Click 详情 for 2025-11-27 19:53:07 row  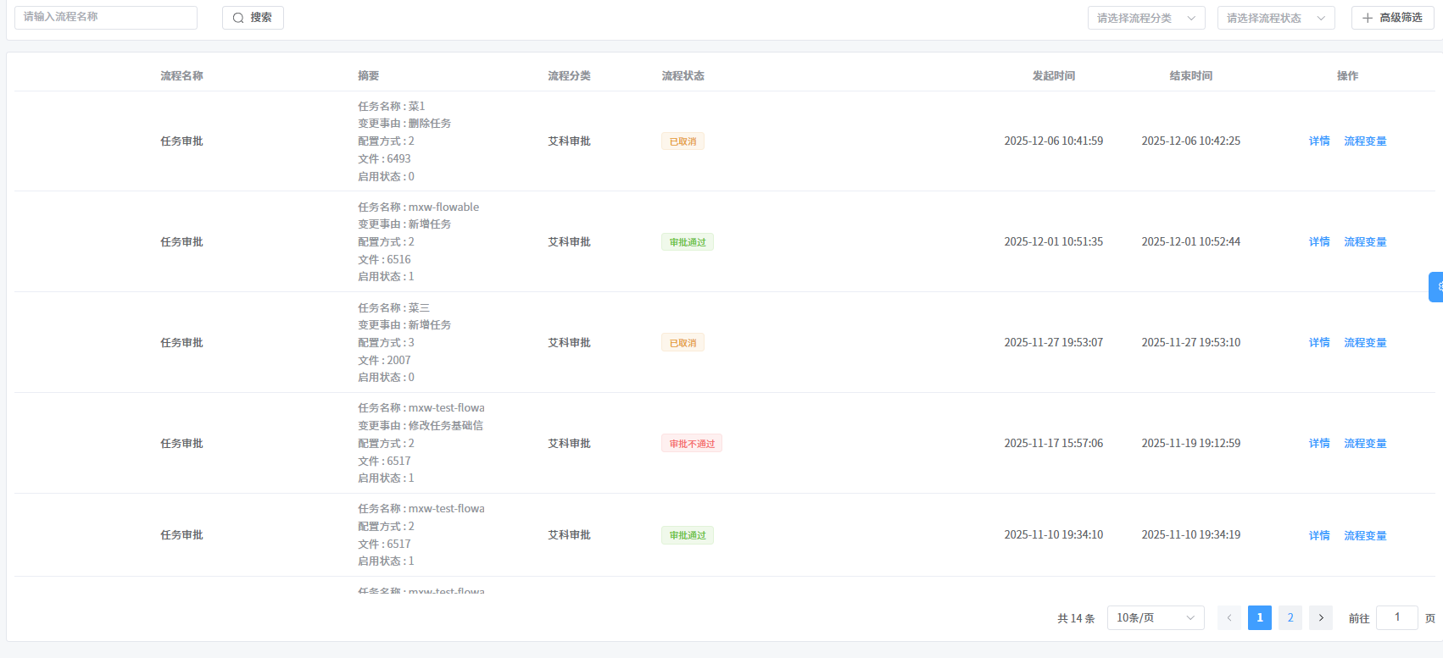[x=1319, y=343]
